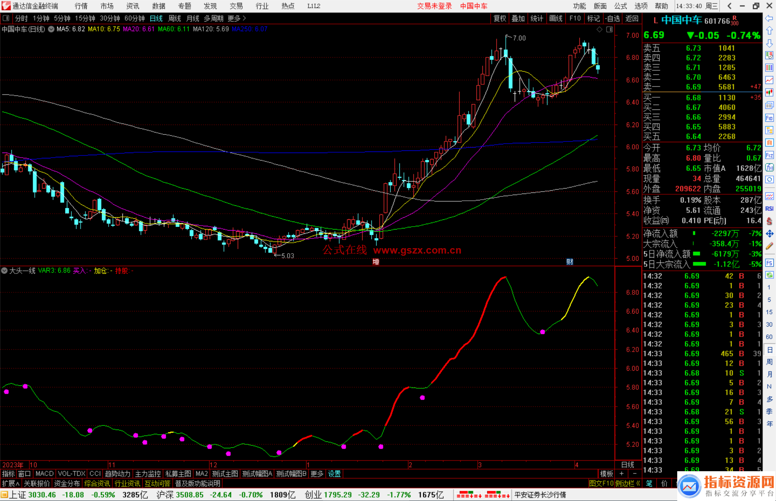Click the multi-line wave chart icon

pos(769,196)
